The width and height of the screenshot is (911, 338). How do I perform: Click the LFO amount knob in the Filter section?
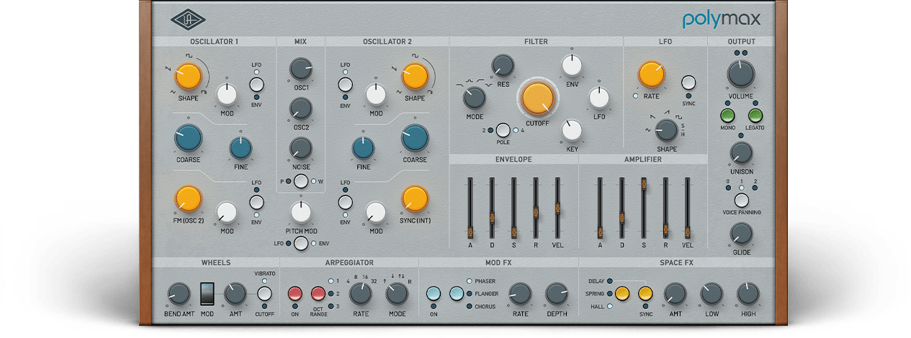point(599,96)
